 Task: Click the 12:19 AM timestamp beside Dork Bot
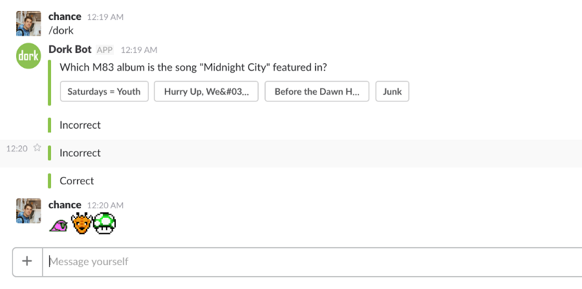coord(139,50)
